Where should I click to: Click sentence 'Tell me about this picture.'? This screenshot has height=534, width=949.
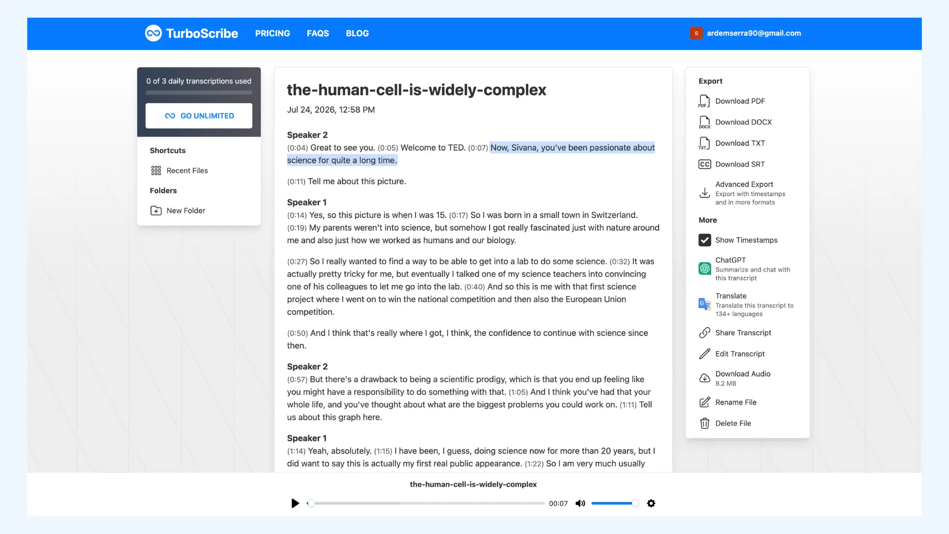pos(357,181)
